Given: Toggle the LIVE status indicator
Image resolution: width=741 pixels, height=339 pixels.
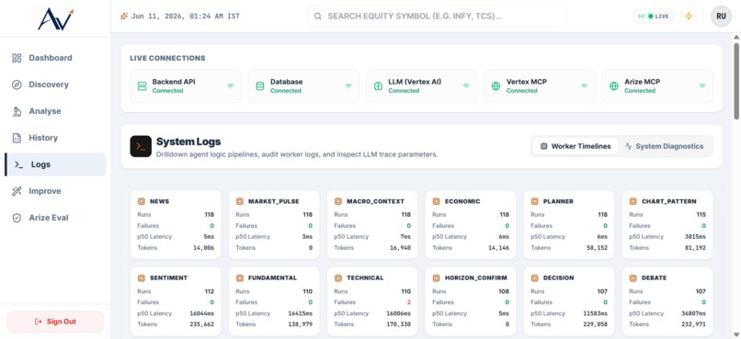Looking at the screenshot, I should 653,16.
